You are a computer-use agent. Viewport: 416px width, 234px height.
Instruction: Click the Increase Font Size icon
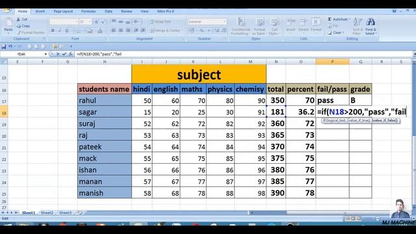click(96, 21)
